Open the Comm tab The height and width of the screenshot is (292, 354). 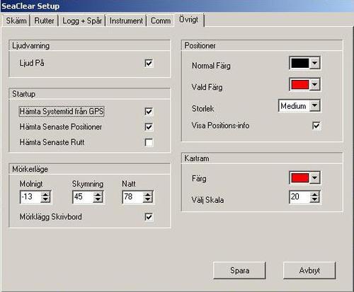coord(161,21)
